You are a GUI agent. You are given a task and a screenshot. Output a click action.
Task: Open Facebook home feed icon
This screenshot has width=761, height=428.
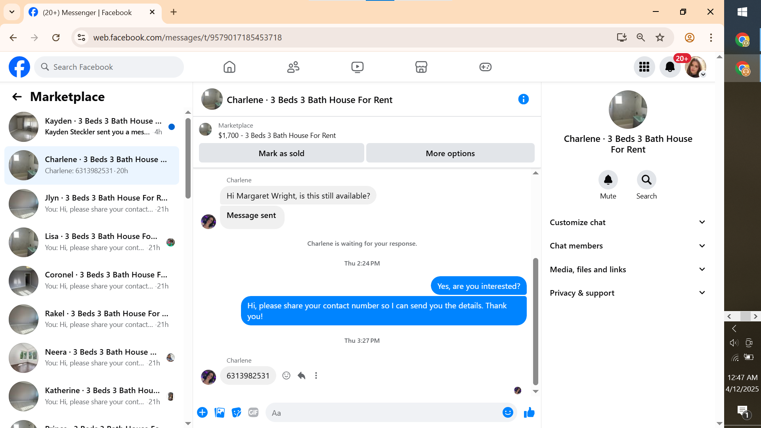229,67
